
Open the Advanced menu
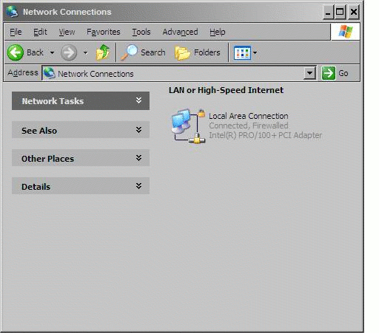point(180,32)
